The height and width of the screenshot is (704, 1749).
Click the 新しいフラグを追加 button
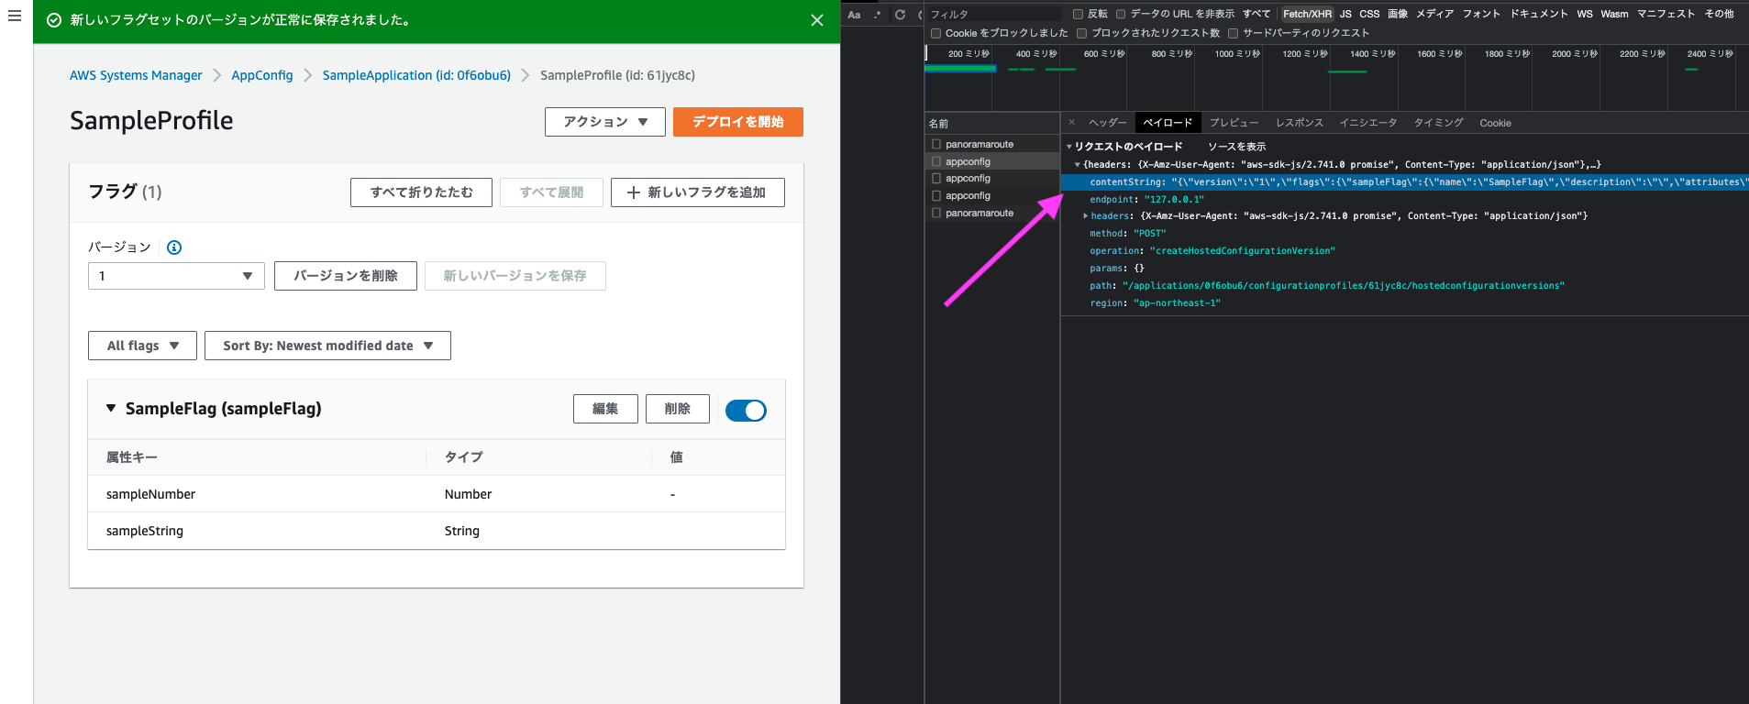[697, 192]
